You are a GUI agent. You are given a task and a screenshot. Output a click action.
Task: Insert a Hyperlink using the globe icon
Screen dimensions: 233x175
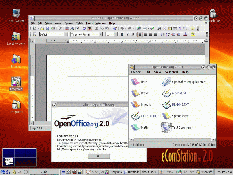[x=139, y=28]
